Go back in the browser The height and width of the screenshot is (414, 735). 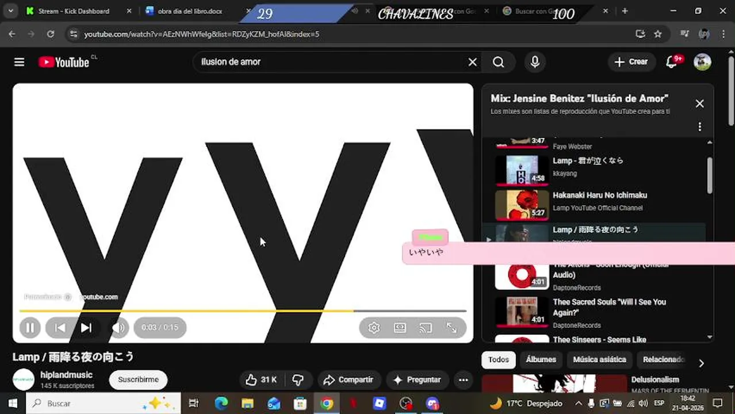point(12,34)
